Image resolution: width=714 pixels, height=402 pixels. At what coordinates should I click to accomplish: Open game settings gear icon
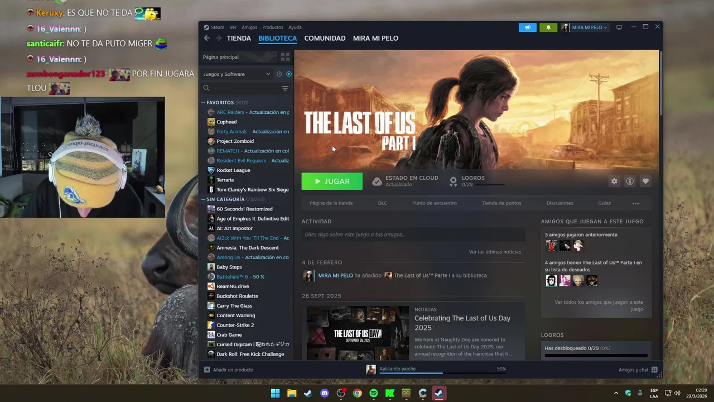(614, 181)
